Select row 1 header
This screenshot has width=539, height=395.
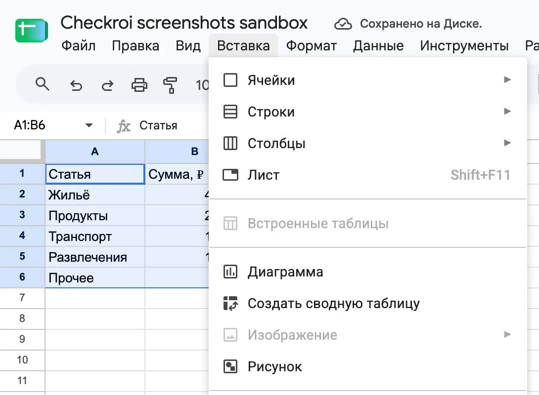coord(22,174)
